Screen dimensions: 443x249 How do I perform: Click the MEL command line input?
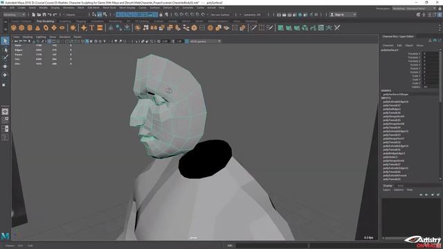click(271, 246)
